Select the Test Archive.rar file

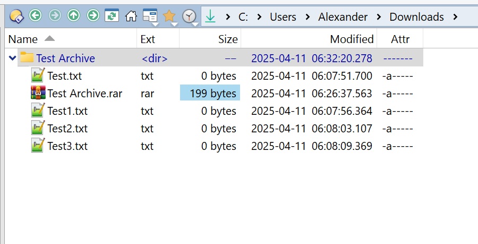coord(84,94)
